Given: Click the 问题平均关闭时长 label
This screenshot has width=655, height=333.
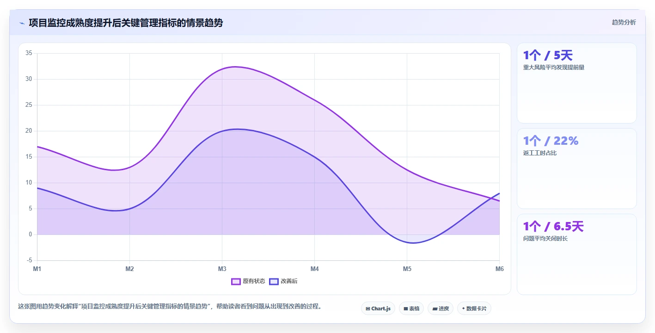Looking at the screenshot, I should pyautogui.click(x=545, y=239).
